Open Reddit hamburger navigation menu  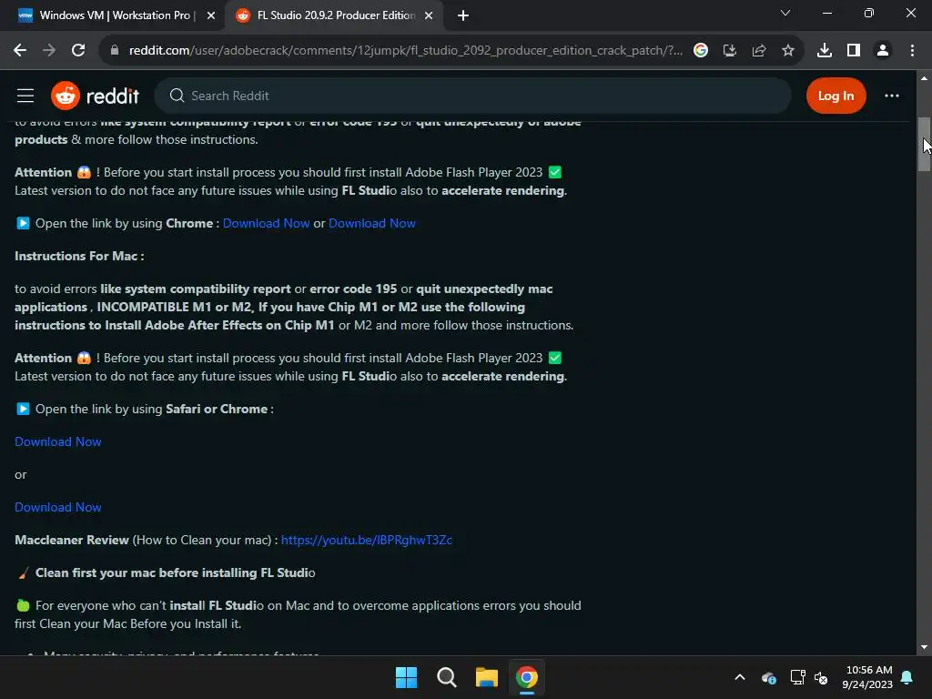(x=25, y=96)
